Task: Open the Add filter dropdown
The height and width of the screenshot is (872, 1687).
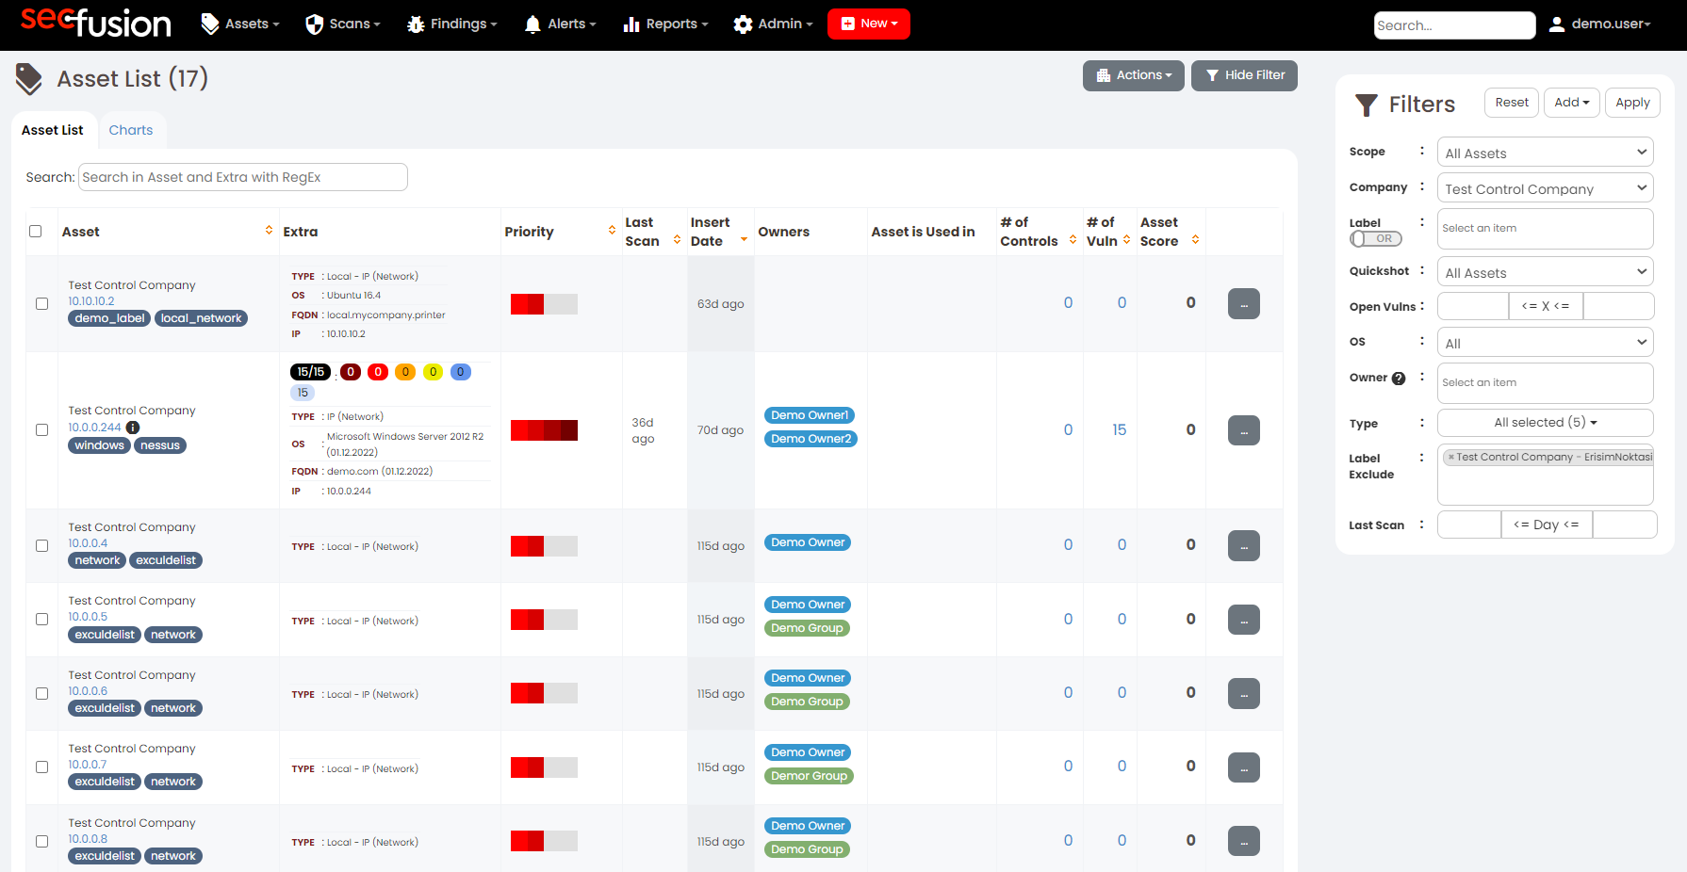Action: click(1571, 103)
